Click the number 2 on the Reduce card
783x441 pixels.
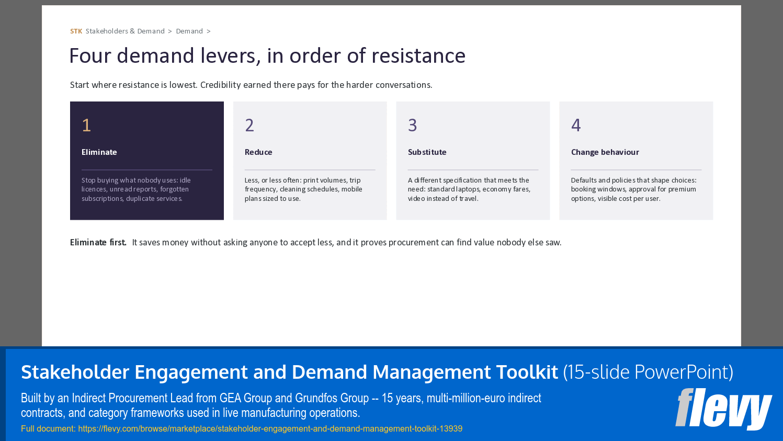coord(249,125)
